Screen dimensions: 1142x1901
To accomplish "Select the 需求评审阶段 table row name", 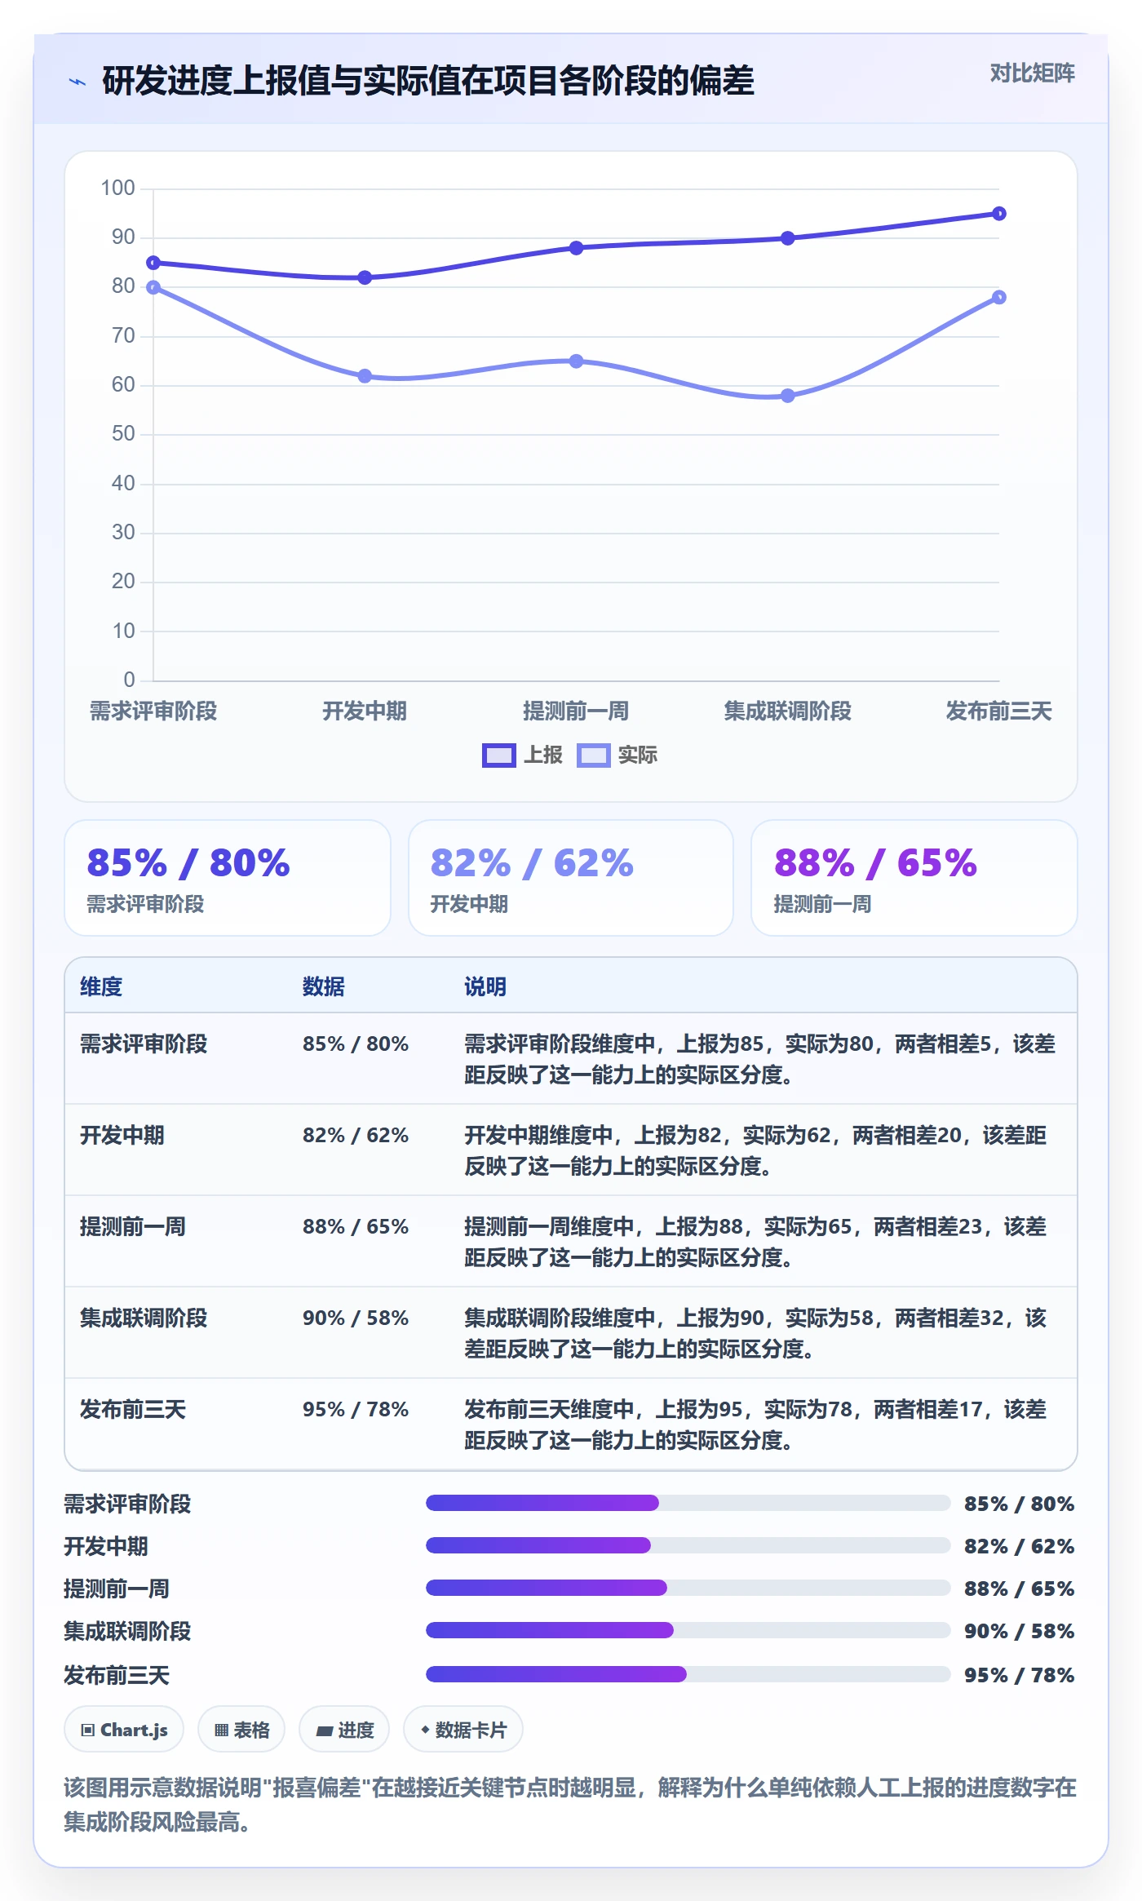I will pos(144,1044).
